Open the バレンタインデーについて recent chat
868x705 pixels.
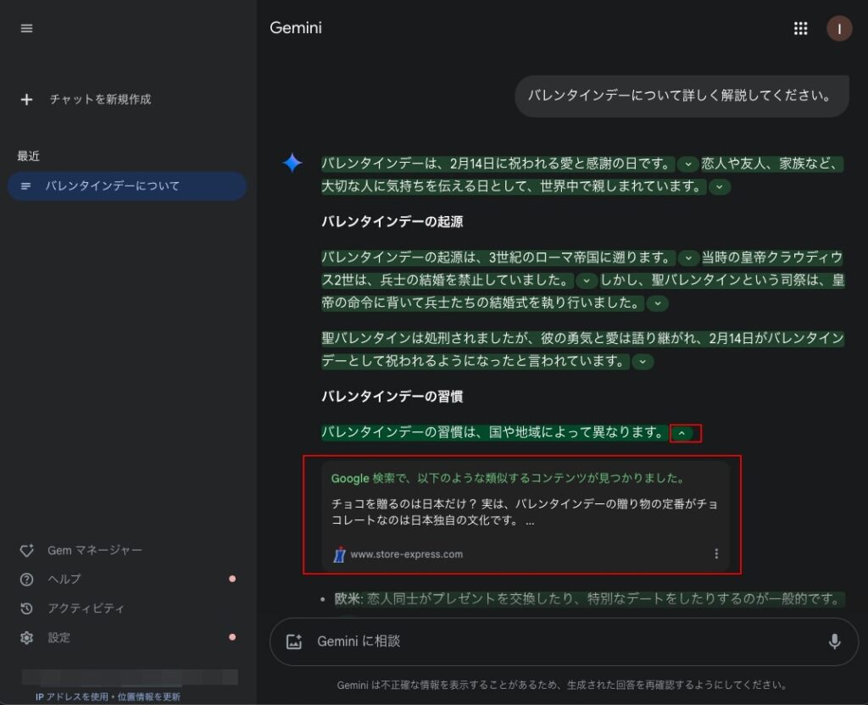tap(127, 186)
